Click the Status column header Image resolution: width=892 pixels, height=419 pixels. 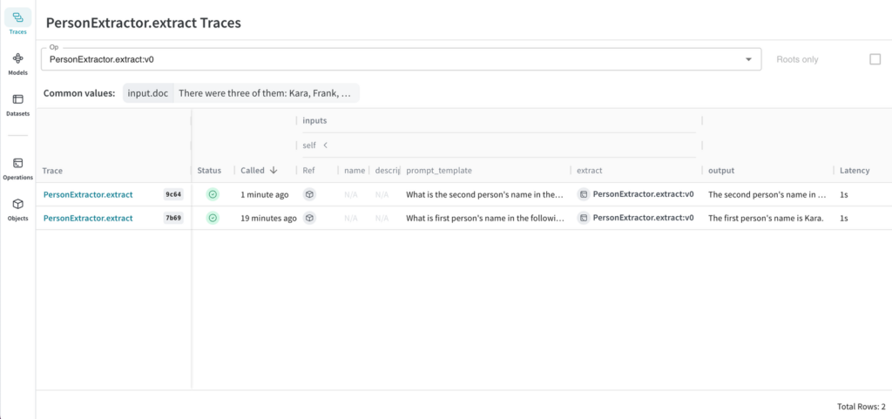point(209,171)
